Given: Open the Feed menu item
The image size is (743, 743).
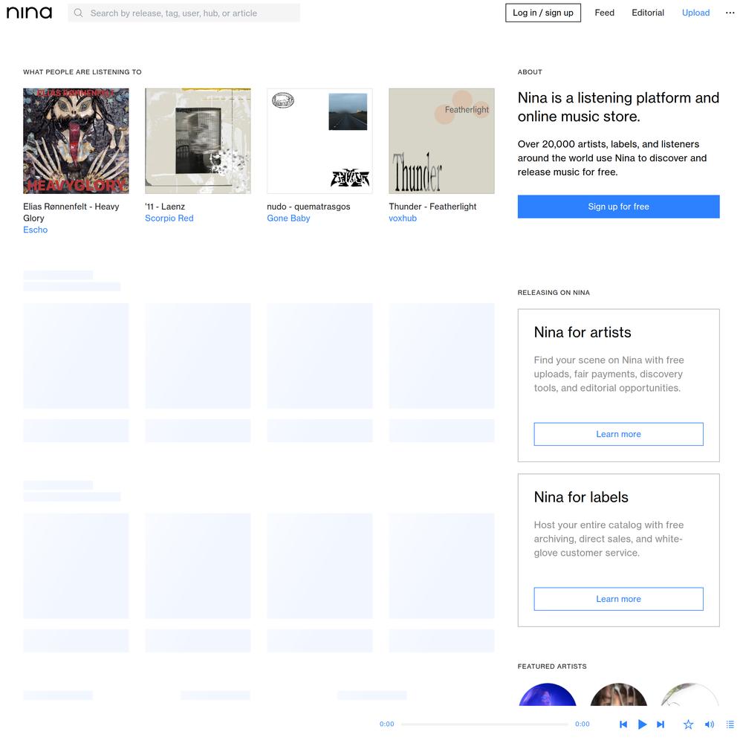Looking at the screenshot, I should pos(604,13).
